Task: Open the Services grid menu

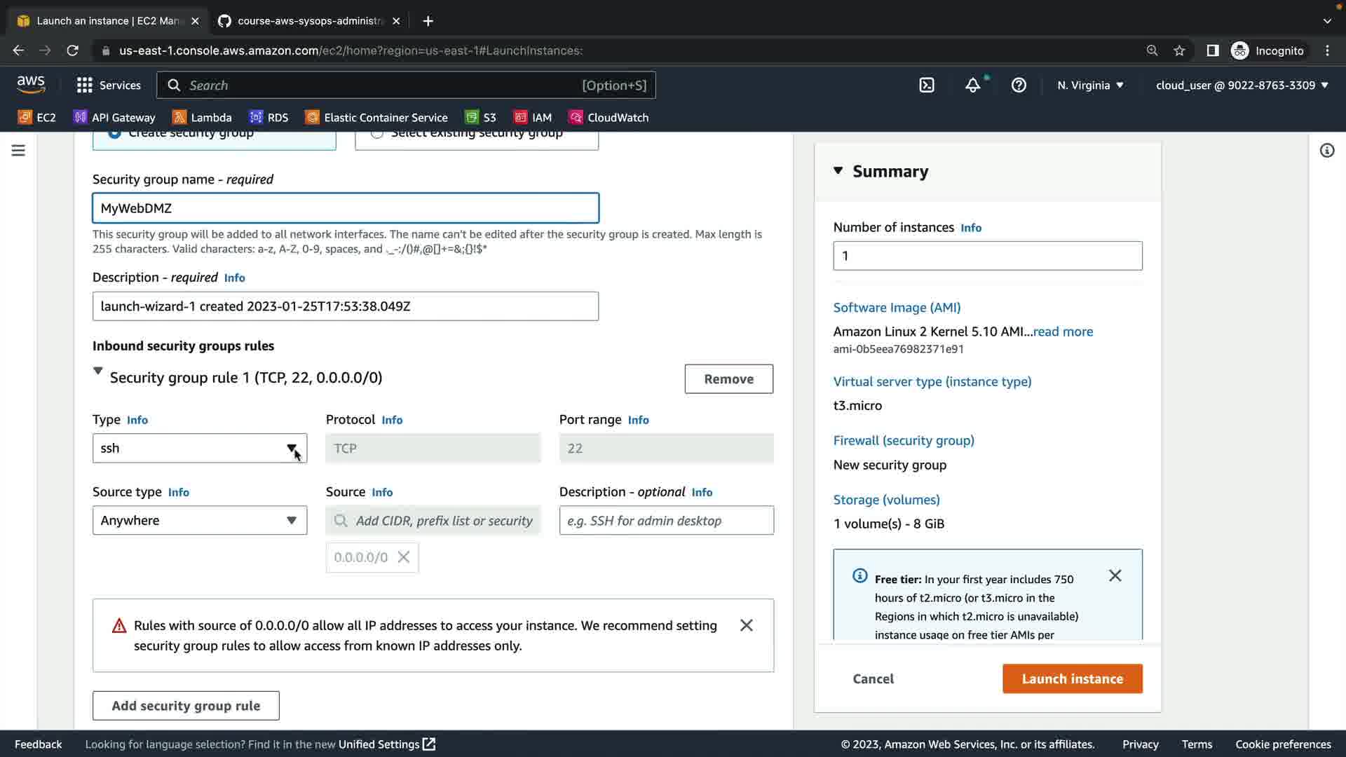Action: [x=108, y=85]
